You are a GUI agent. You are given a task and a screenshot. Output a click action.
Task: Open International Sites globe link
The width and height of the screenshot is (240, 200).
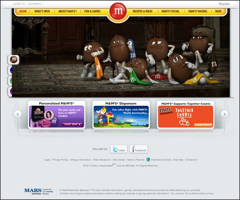point(159,160)
